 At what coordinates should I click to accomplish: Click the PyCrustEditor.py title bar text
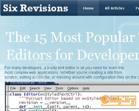click(28, 82)
